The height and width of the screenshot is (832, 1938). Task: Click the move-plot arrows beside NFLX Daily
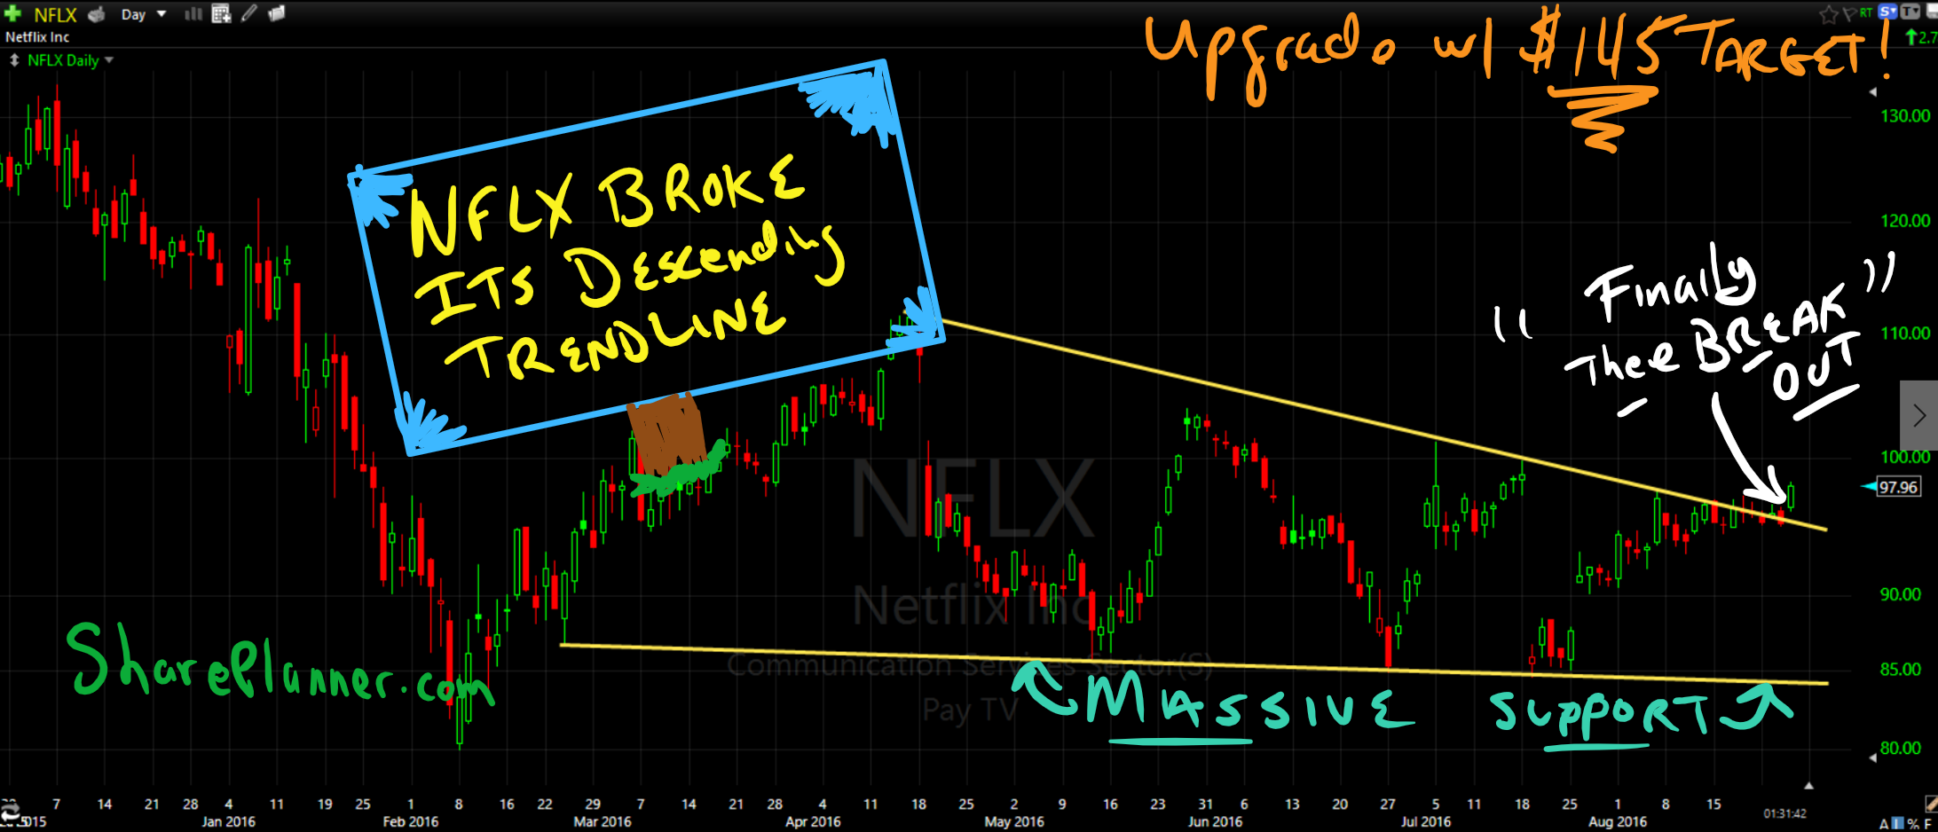[x=13, y=60]
